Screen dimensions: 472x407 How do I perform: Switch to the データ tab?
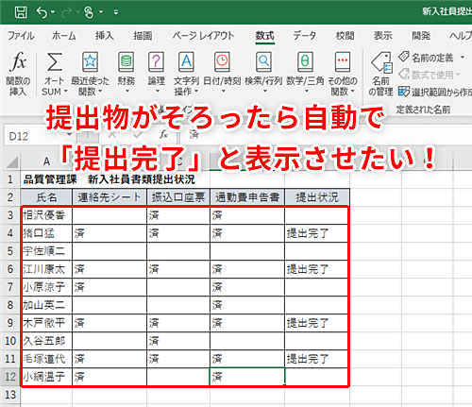[x=304, y=35]
